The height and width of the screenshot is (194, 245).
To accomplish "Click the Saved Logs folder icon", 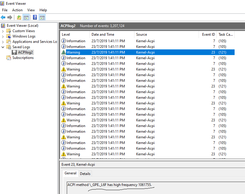I will 9,47.
